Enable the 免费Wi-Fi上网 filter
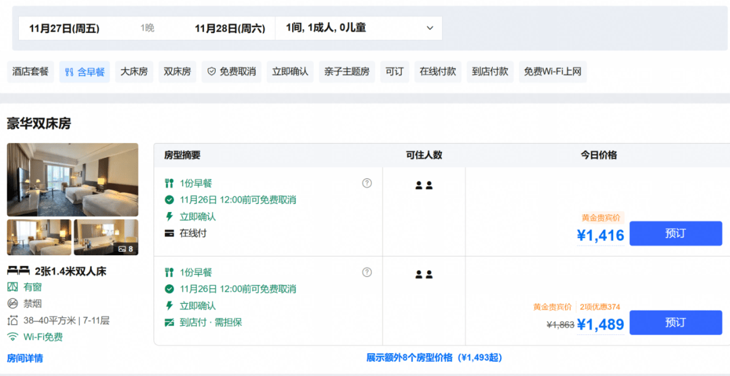The height and width of the screenshot is (376, 730). [x=553, y=72]
